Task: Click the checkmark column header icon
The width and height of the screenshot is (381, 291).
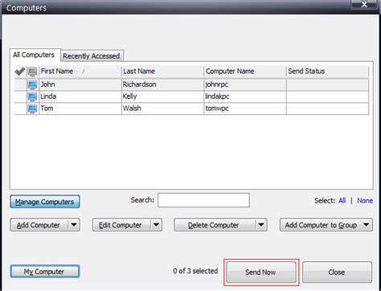Action: [19, 72]
